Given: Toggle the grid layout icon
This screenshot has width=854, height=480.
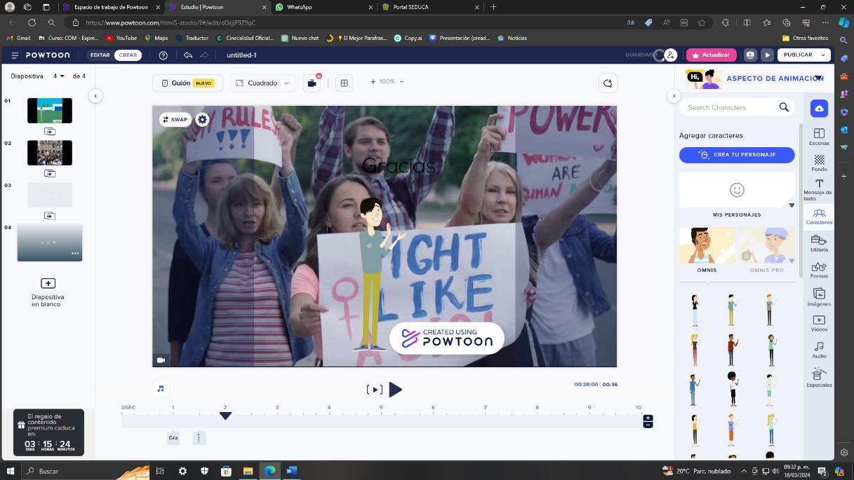Looking at the screenshot, I should 344,83.
